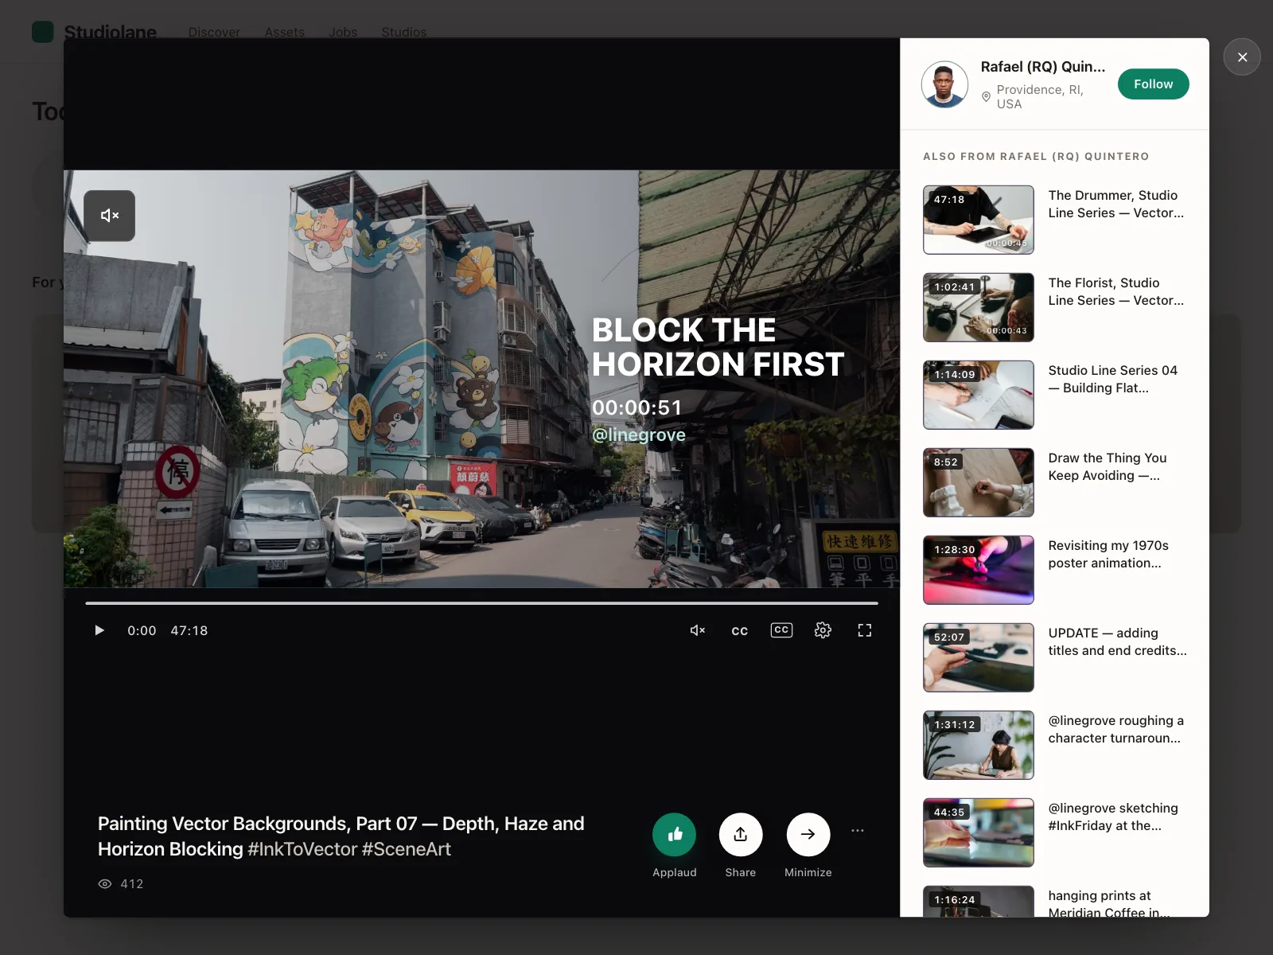1273x955 pixels.
Task: Open The Drummer video thumbnail (47:18)
Action: pos(979,220)
